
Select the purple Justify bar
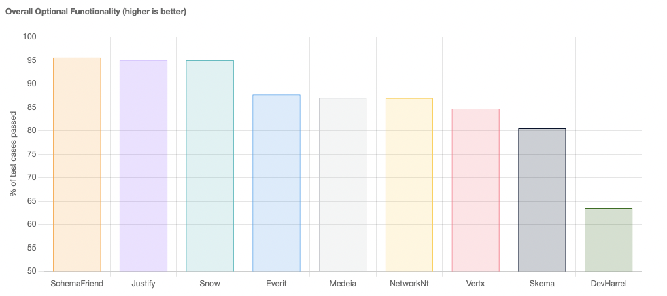point(143,166)
